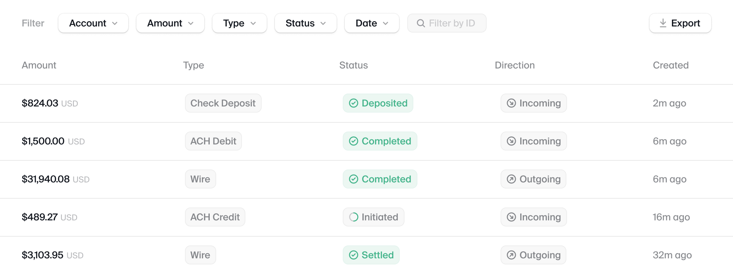The height and width of the screenshot is (278, 733).
Task: Click the download icon in the Export button
Action: 663,23
